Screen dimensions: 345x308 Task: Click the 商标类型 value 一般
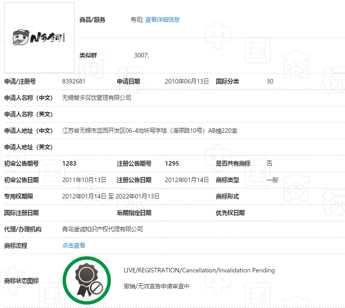pyautogui.click(x=272, y=180)
